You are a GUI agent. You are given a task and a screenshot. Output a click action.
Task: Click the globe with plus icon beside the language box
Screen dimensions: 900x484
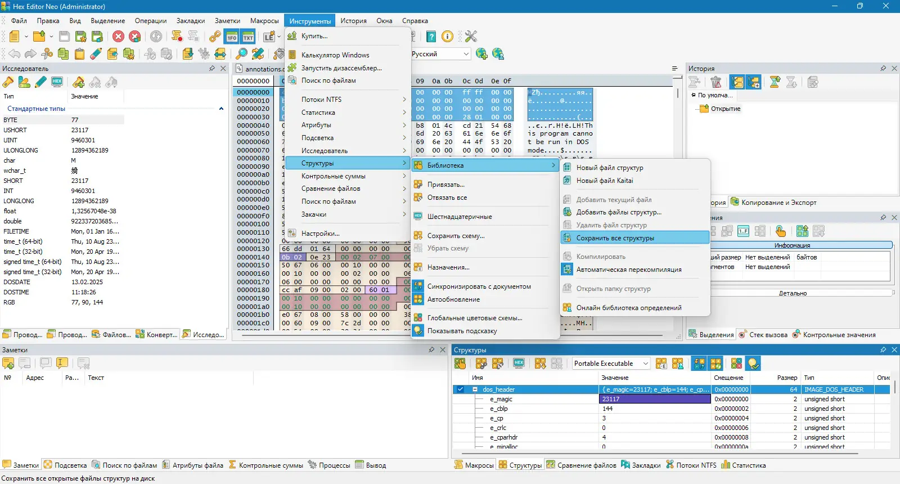coord(481,53)
